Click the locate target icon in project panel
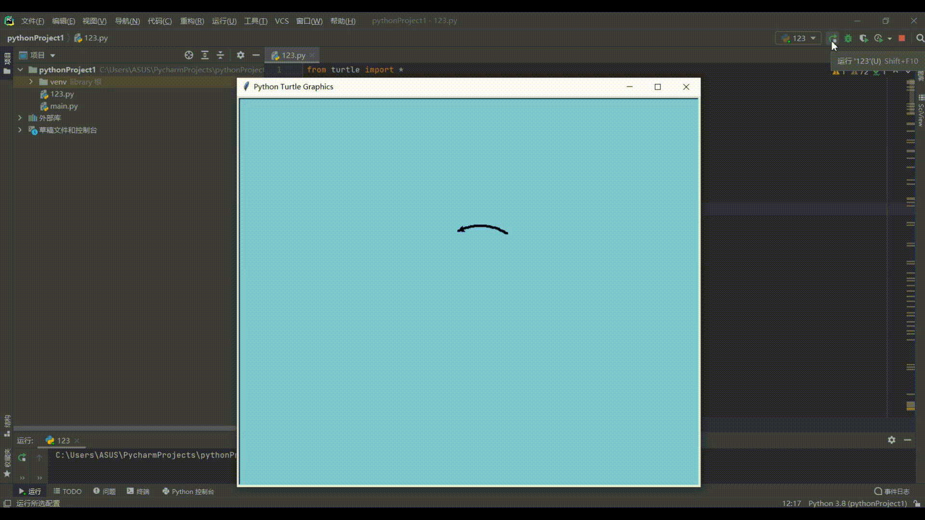Screen dimensions: 925x520 (189, 55)
